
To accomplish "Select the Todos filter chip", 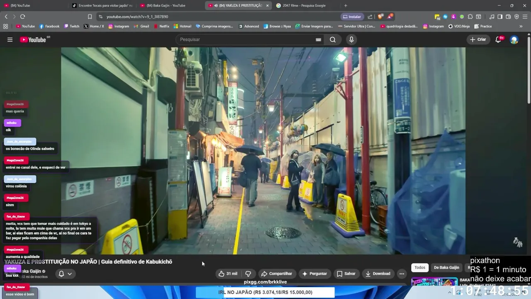I will coord(420,267).
